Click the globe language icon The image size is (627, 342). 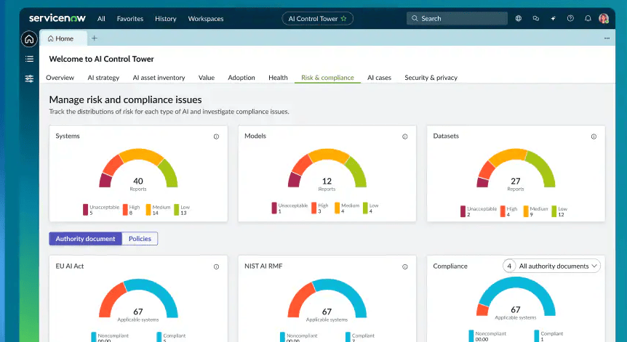519,19
